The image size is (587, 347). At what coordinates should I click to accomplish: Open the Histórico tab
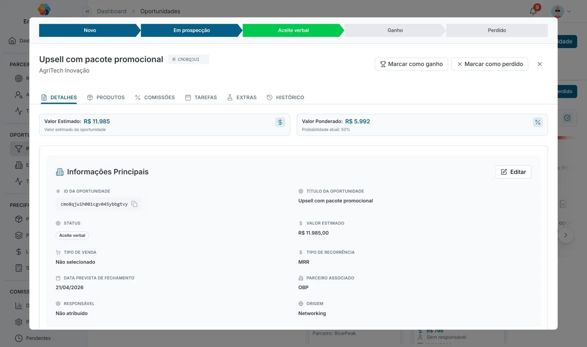pos(285,97)
